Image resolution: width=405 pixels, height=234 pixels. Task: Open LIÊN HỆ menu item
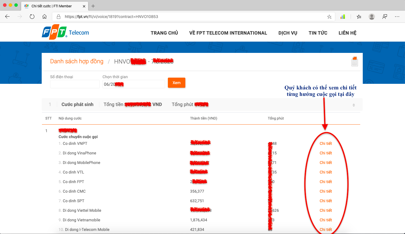coord(348,33)
